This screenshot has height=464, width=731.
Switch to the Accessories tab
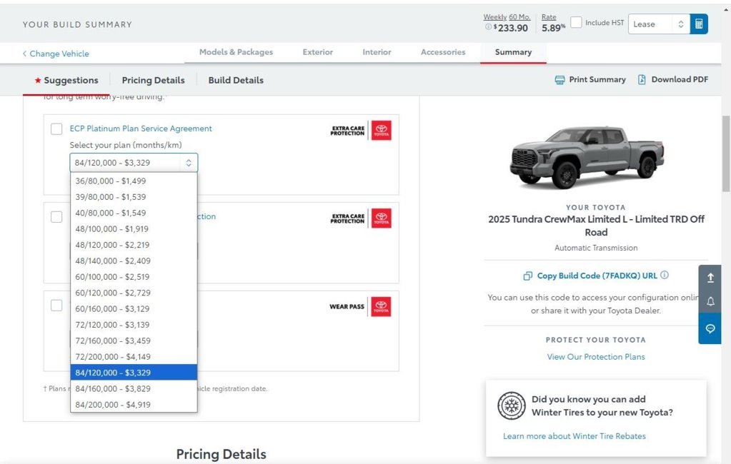tap(443, 52)
